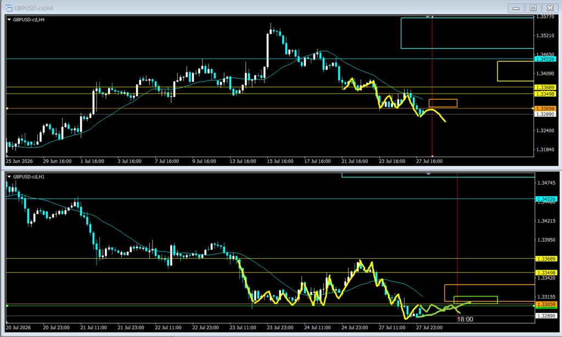Image resolution: width=562 pixels, height=337 pixels.
Task: Select the chart shift triangle marker in H4 chart
Action: tap(428, 17)
